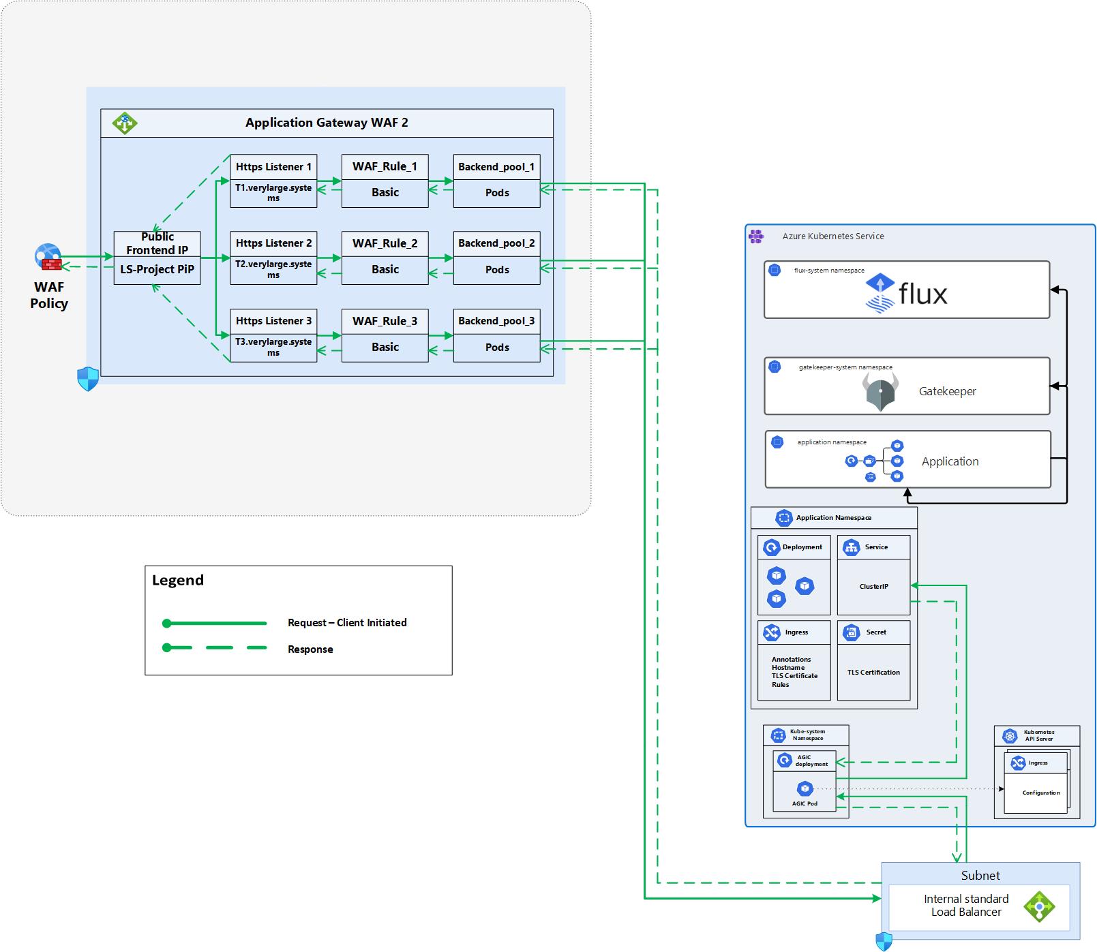The height and width of the screenshot is (952, 1097).
Task: Click the Application label in application namespace
Action: click(x=950, y=461)
